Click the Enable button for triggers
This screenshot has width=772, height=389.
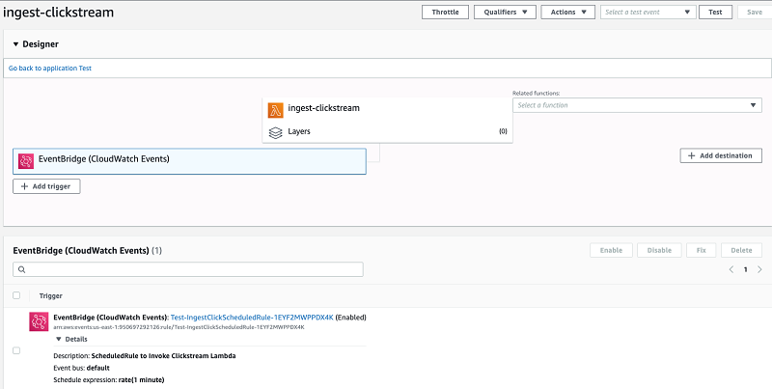(x=611, y=250)
